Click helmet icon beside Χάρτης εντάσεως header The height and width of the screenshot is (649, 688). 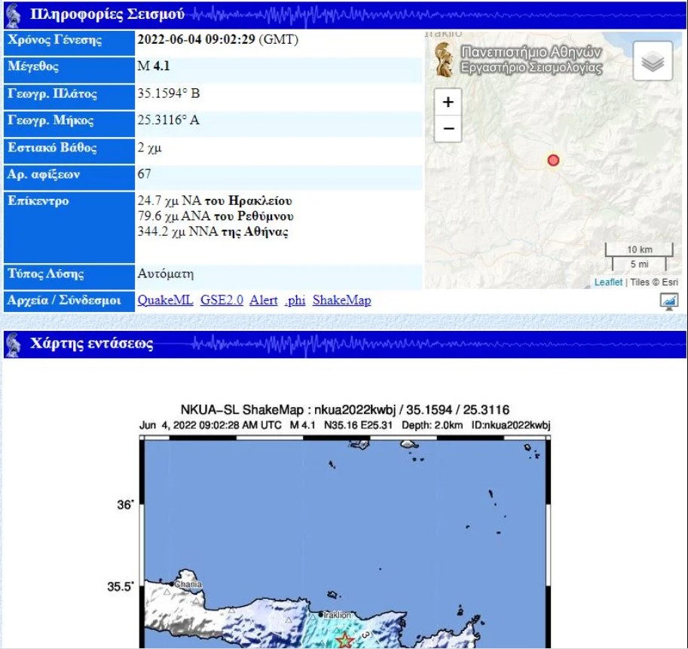coord(13,344)
